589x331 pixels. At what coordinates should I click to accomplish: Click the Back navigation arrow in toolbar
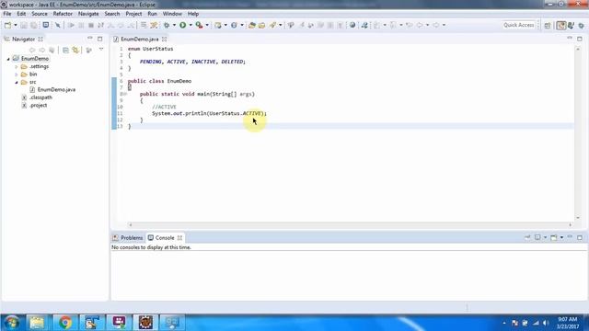[420, 25]
